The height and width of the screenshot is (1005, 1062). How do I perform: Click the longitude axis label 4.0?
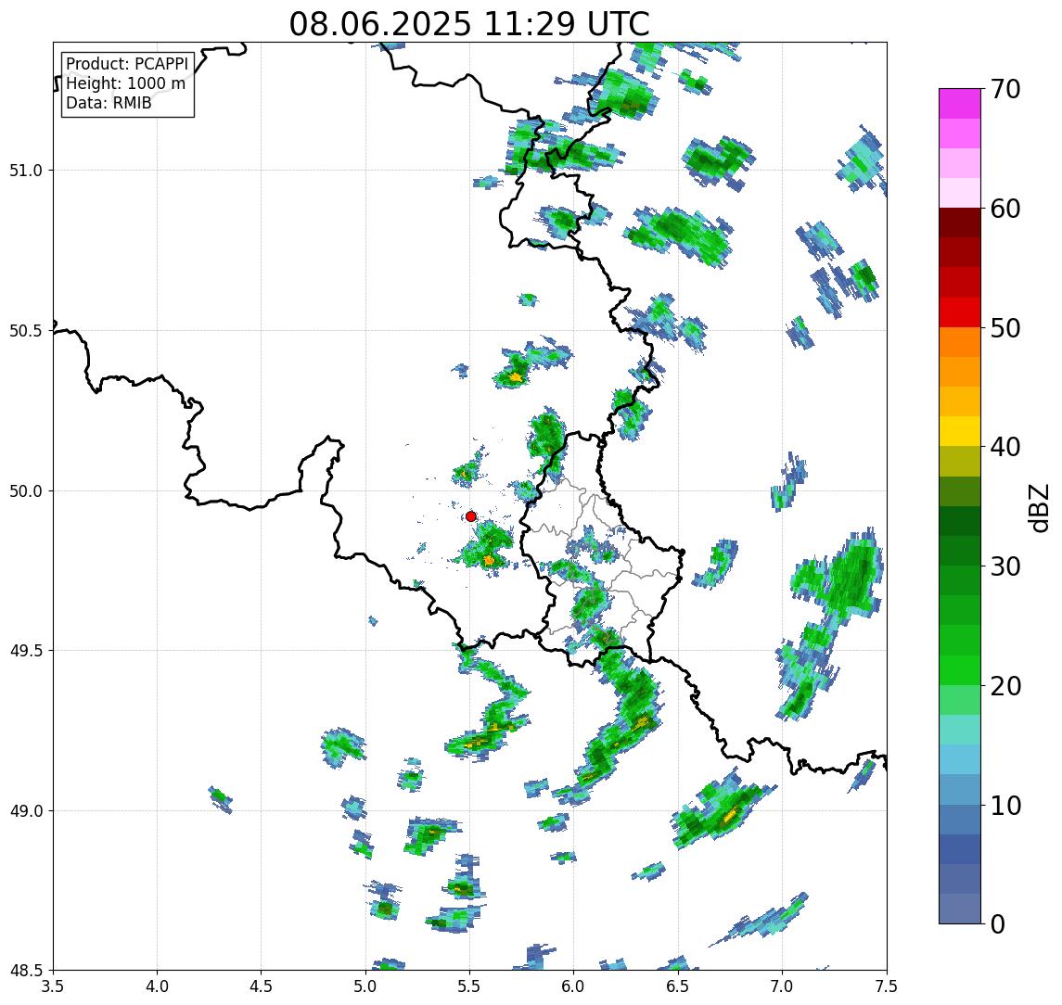[157, 986]
